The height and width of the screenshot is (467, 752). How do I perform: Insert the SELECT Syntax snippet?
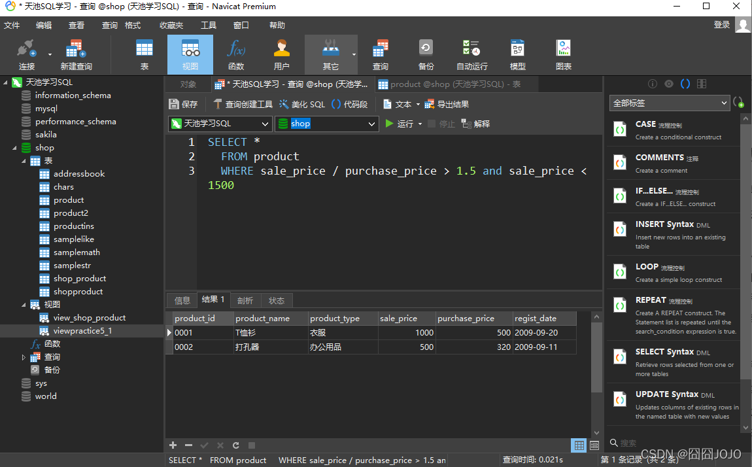tap(674, 362)
